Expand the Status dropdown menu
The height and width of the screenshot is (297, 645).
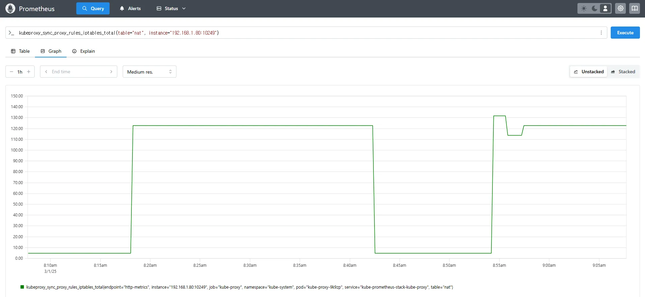coord(171,8)
